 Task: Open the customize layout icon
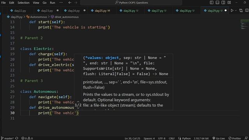point(229,3)
